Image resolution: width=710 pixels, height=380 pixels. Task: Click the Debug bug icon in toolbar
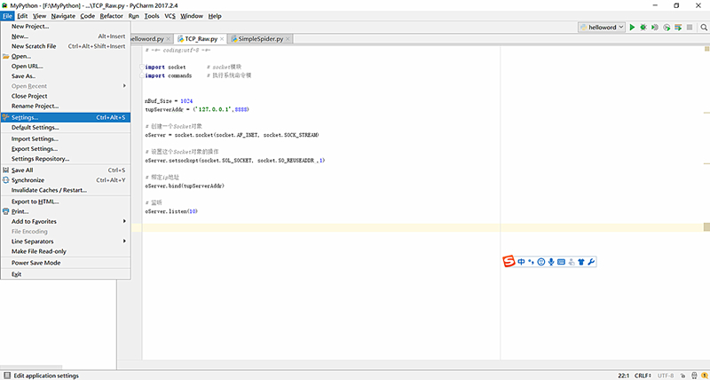(x=643, y=28)
